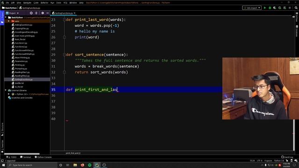
Task: Open the Structure tool window stripe
Action: [x=2, y=129]
